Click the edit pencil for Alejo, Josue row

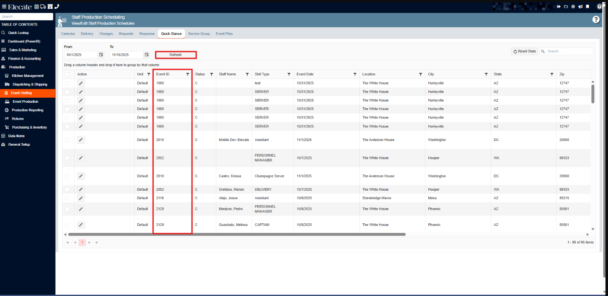(x=81, y=198)
